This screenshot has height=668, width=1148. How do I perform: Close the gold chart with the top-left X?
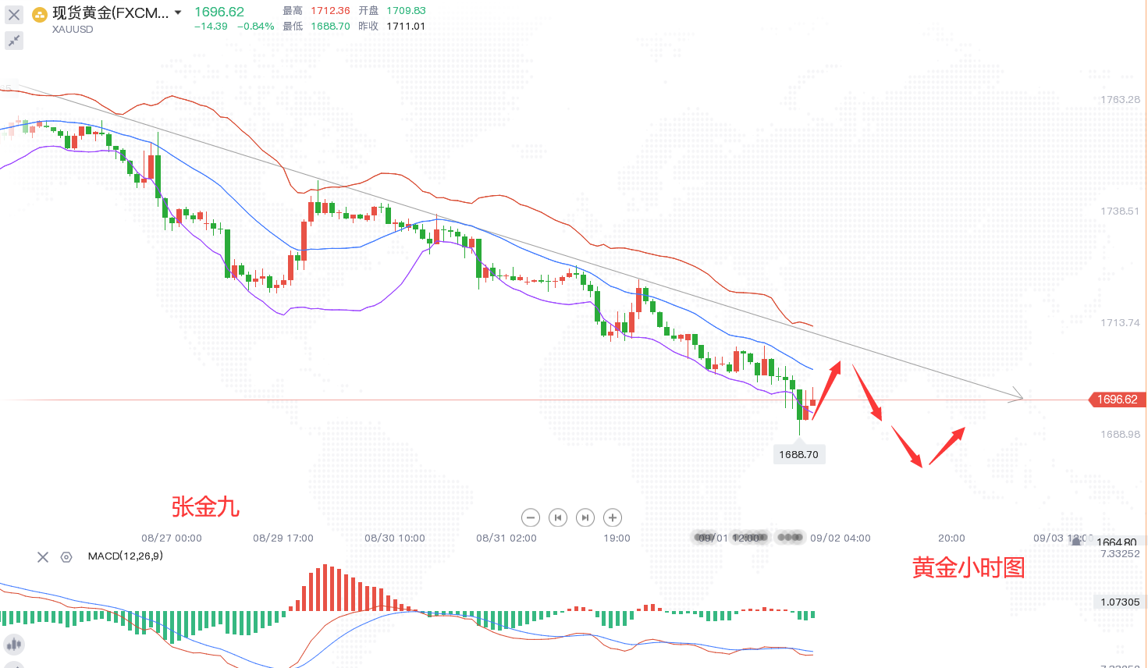(14, 14)
